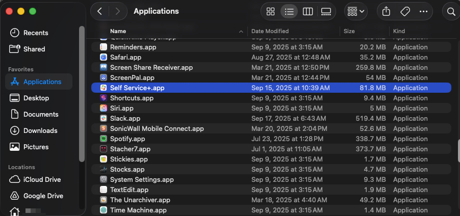This screenshot has height=216, width=460.
Task: Open Desktop in the sidebar
Action: tap(29, 98)
